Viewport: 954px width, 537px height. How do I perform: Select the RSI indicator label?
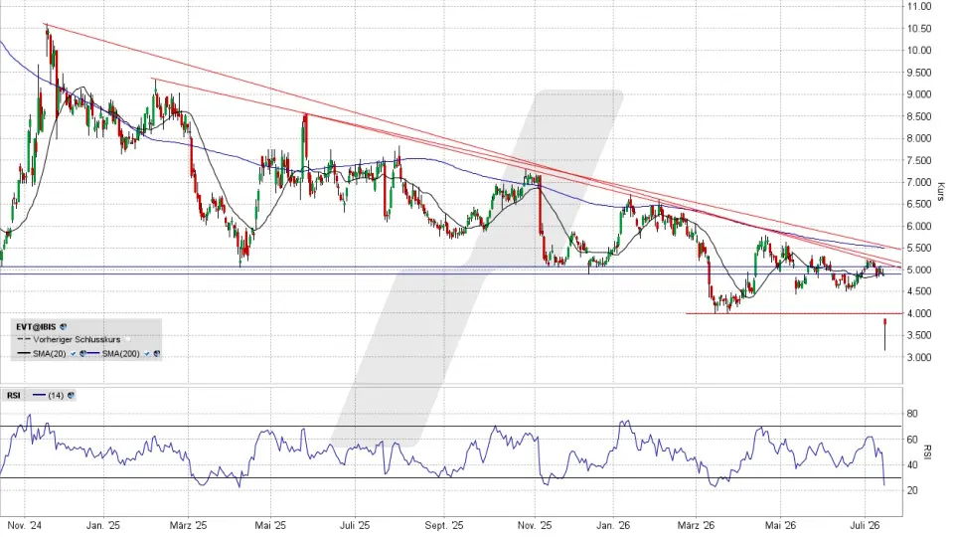(13, 395)
